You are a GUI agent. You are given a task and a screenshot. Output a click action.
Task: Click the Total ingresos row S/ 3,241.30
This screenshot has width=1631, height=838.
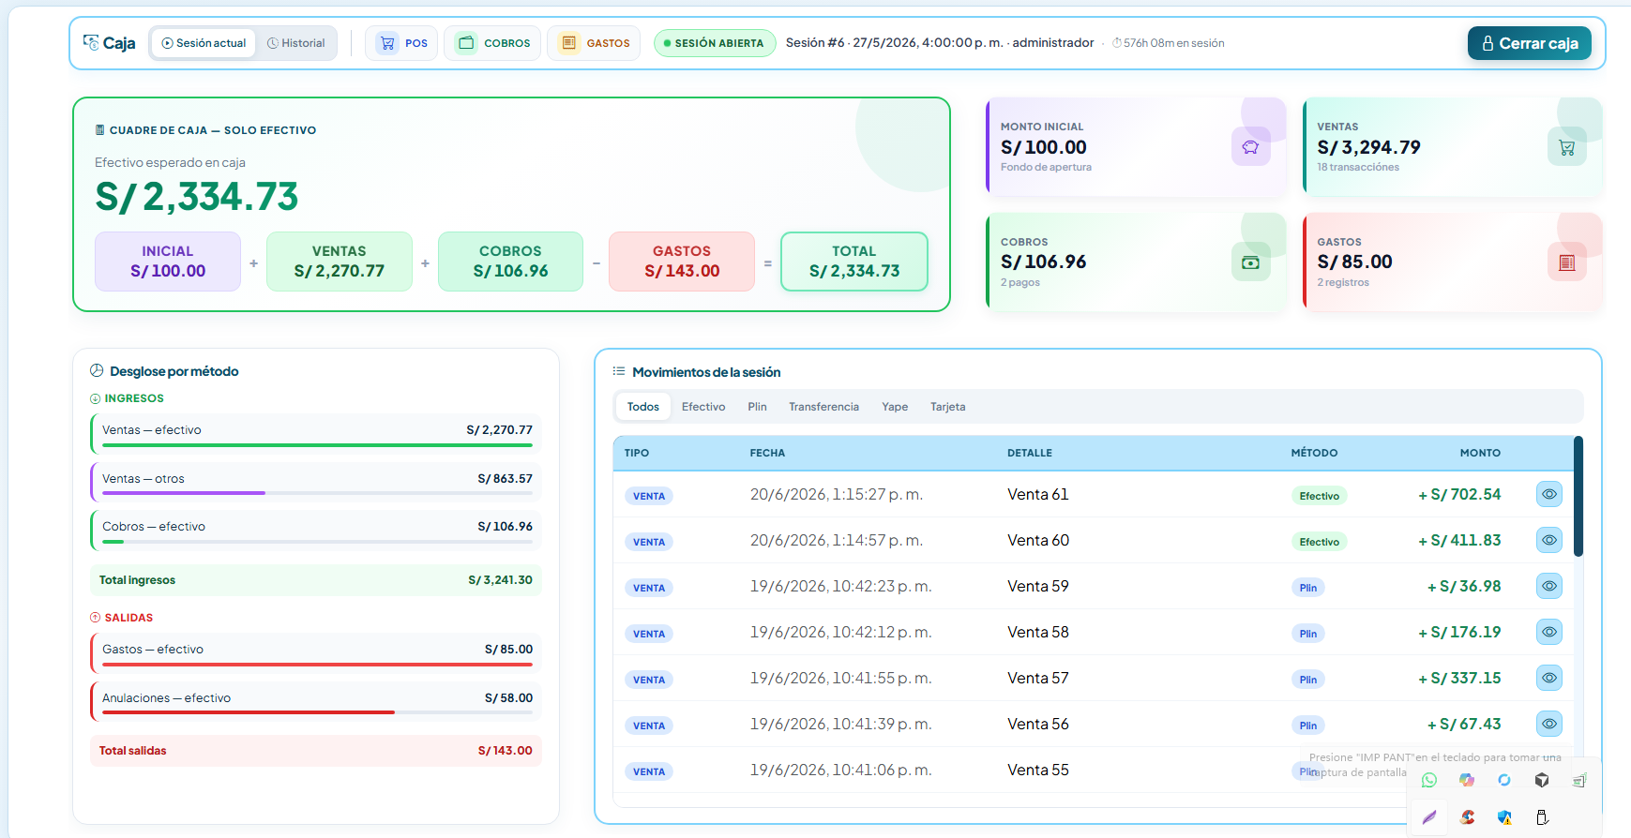tap(316, 580)
